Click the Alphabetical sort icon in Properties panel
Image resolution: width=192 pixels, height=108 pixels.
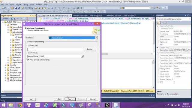coord(161,22)
